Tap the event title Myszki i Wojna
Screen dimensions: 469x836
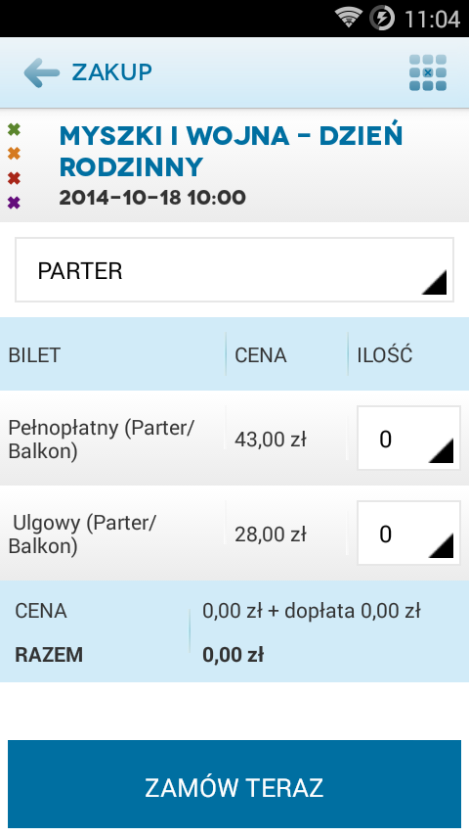click(231, 152)
